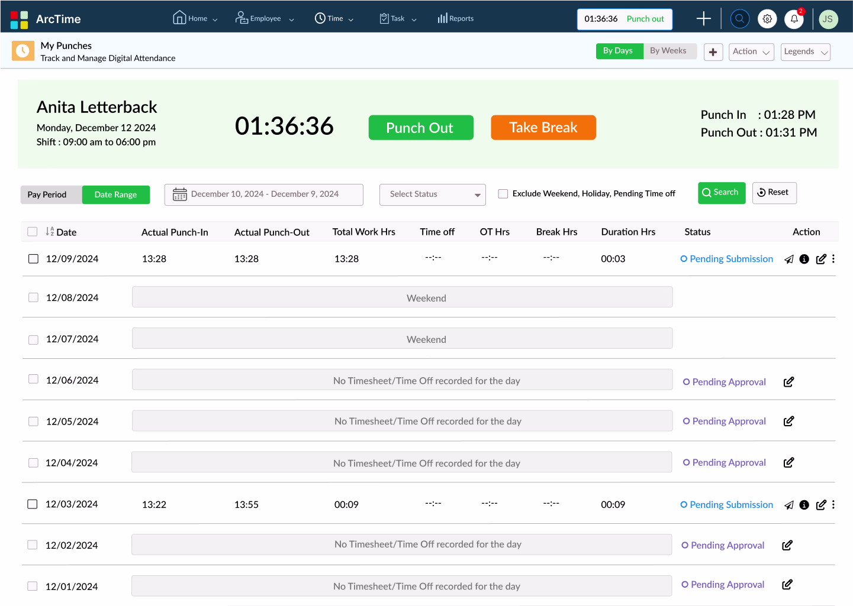Check the 12/03/2024 row checkbox
Viewport: 853px width, 606px height.
click(x=33, y=504)
